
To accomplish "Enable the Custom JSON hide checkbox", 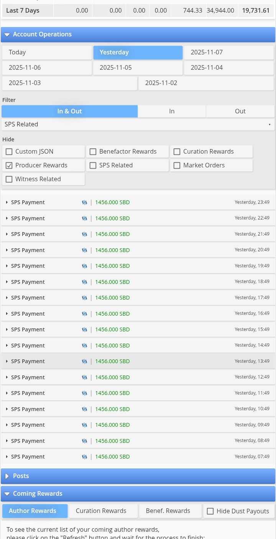I will click(9, 152).
